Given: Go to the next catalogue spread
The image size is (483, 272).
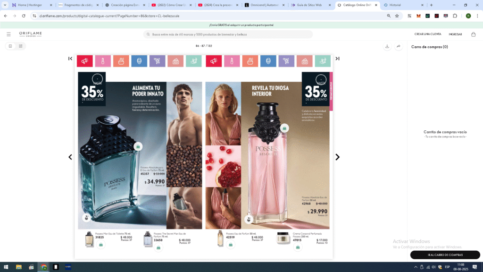Looking at the screenshot, I should [x=337, y=157].
